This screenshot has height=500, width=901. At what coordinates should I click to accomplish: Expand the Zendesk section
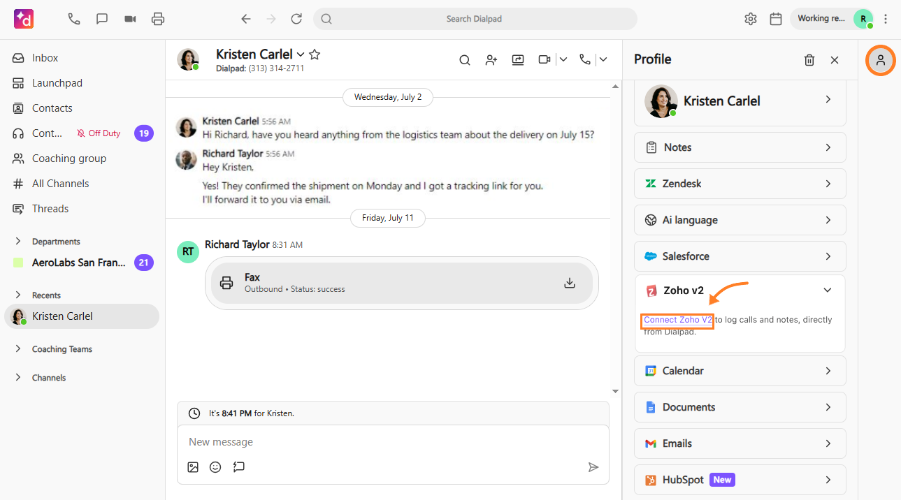740,184
